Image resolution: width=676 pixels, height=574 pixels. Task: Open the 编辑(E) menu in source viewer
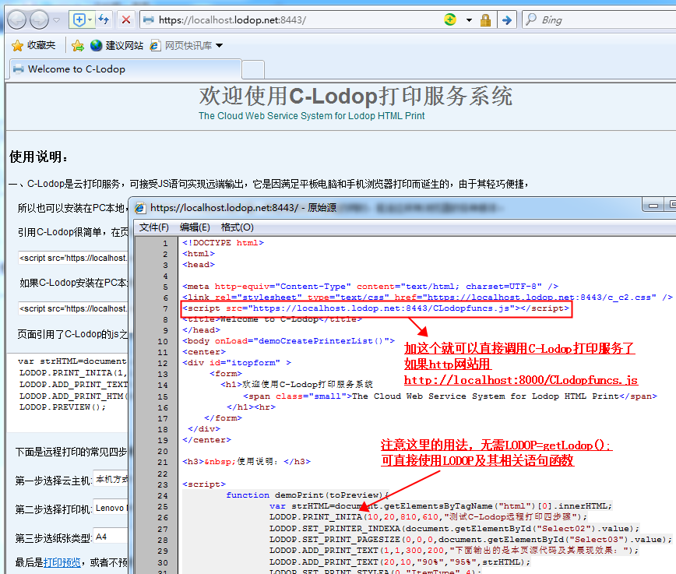pyautogui.click(x=195, y=227)
